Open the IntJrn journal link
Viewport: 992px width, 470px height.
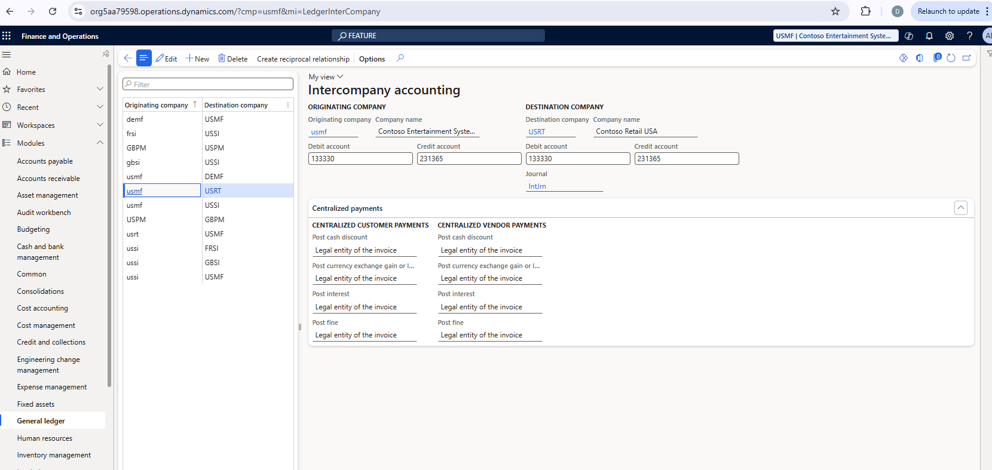tap(537, 186)
